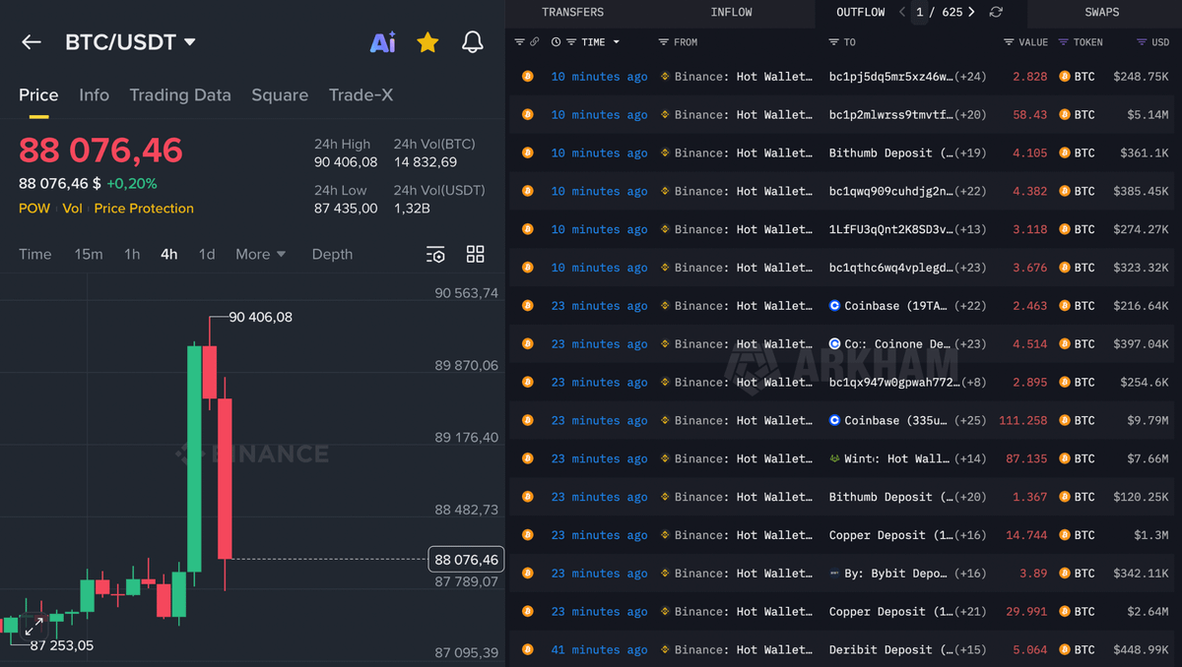The image size is (1182, 667).
Task: Click the 87 253,05 low marker on the chart
Action: (x=62, y=646)
